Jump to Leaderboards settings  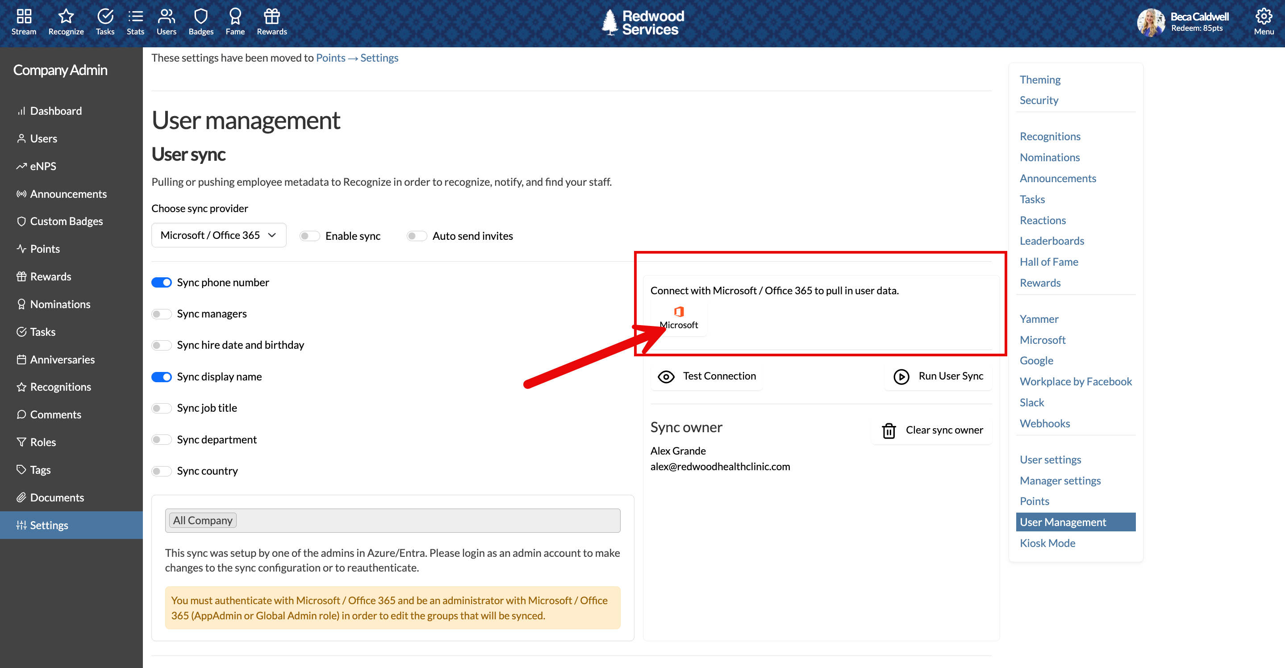[1052, 241]
